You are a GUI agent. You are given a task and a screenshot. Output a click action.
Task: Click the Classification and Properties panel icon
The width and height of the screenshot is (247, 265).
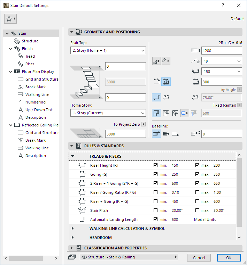79,248
